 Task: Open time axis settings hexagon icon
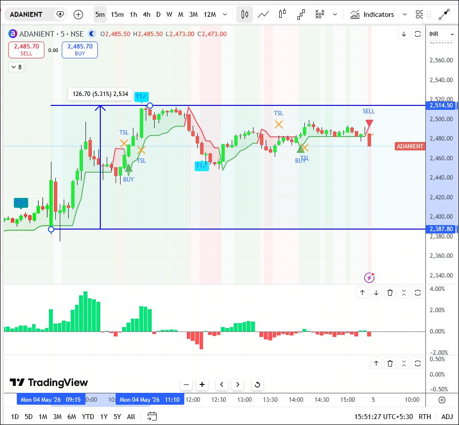442,400
